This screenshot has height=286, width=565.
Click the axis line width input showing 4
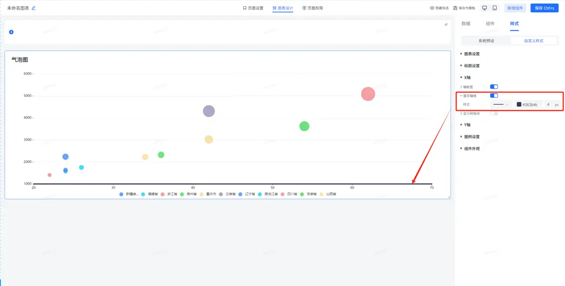point(548,105)
